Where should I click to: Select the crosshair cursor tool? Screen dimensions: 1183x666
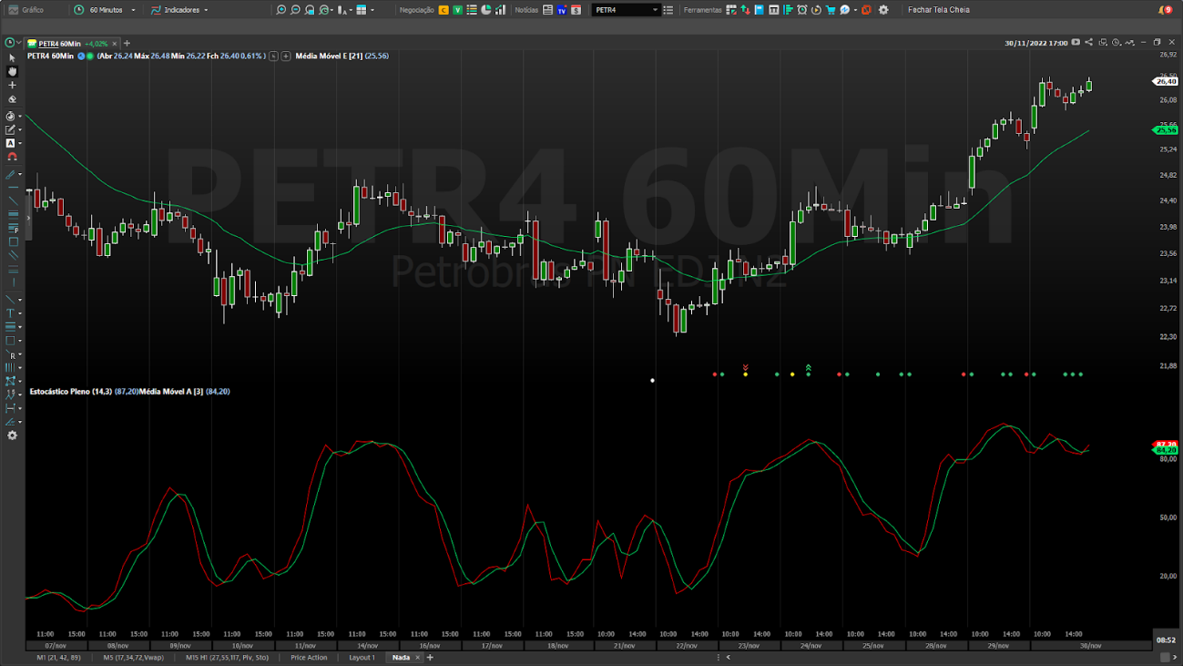(12, 85)
